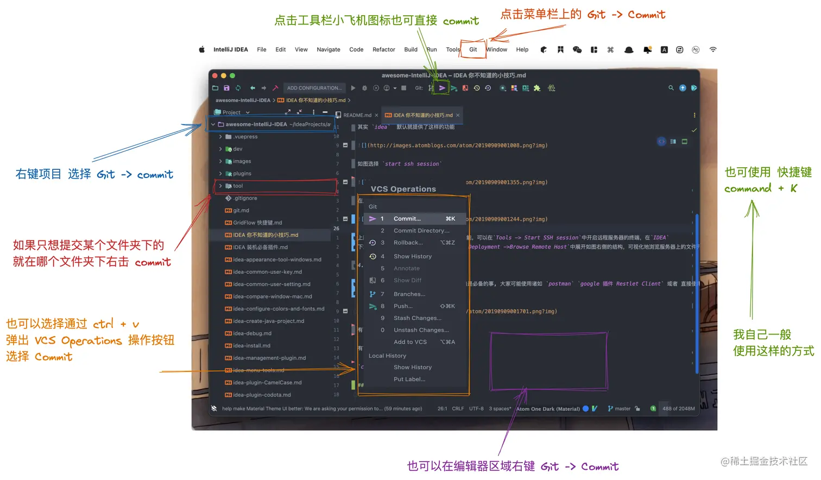Click the ADD CONFIGURATION... button
Screen dimensions: 821x480
314,88
